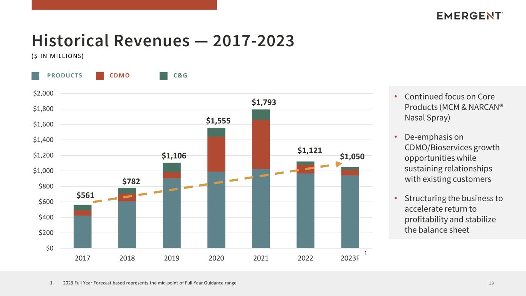Select the 2020 bar's C&G segment
The width and height of the screenshot is (526, 296).
pyautogui.click(x=216, y=132)
